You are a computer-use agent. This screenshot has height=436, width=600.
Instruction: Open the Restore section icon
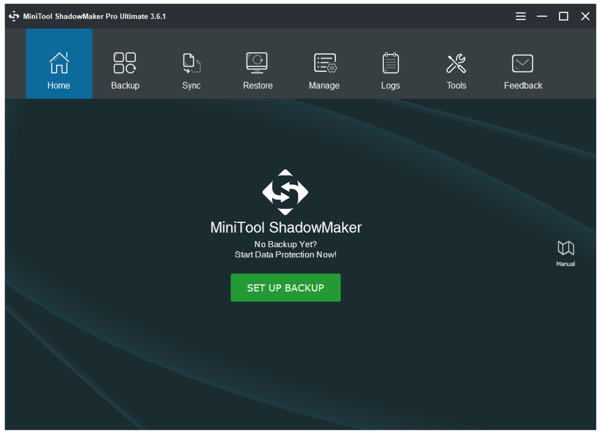[257, 63]
